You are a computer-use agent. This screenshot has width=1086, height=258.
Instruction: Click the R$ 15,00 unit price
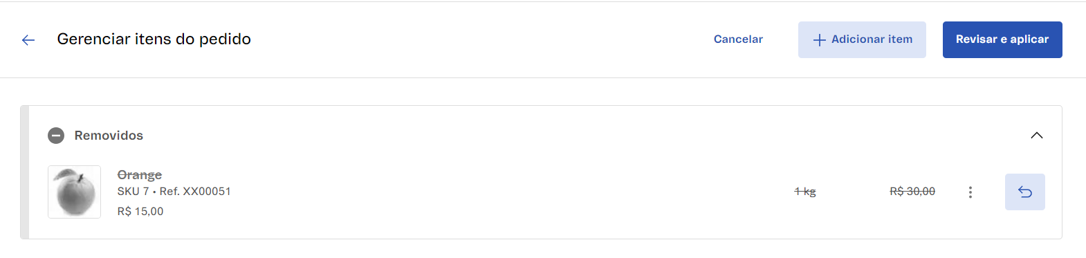point(140,211)
